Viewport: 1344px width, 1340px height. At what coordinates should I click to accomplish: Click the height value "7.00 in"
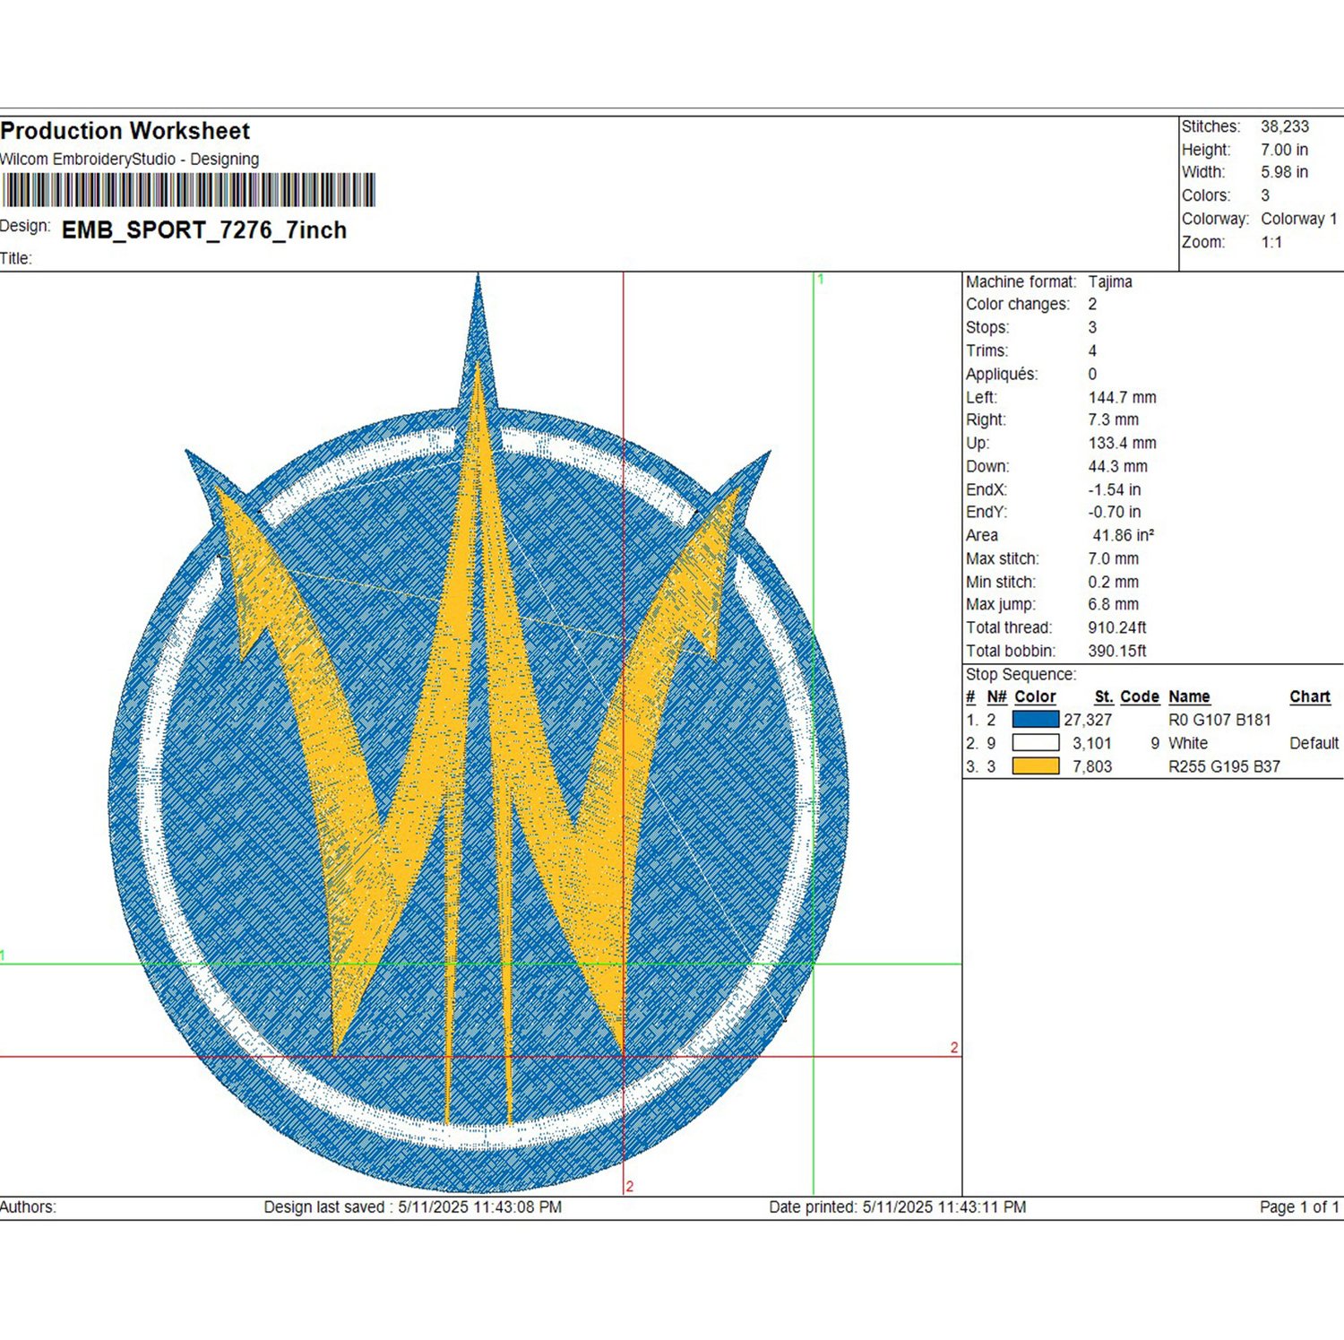click(x=1285, y=150)
